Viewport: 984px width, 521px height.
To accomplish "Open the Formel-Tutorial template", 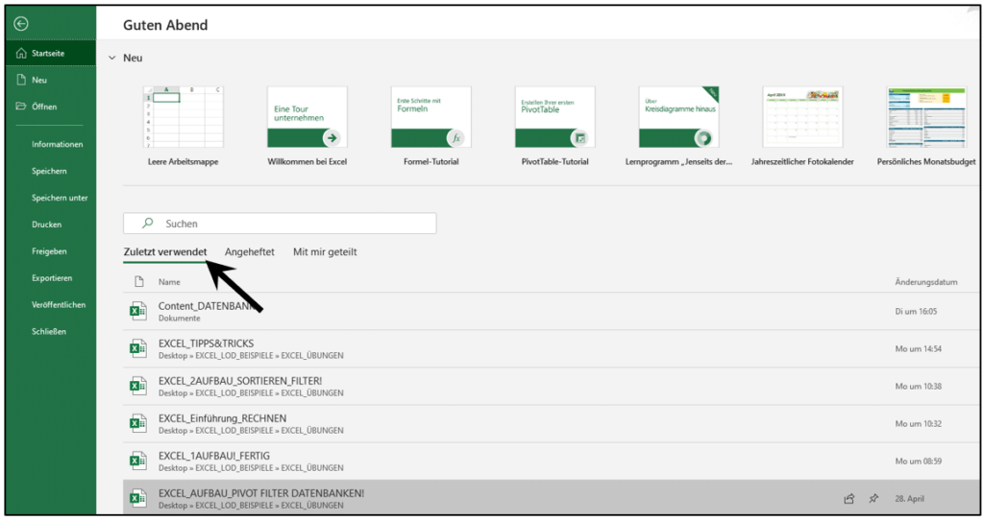I will coord(431,126).
